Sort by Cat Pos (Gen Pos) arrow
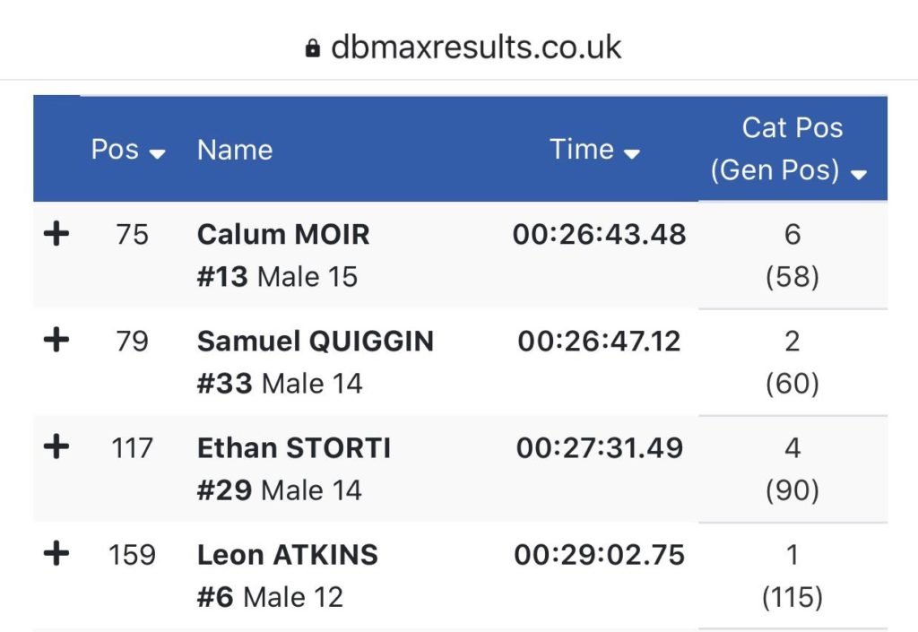918x632 pixels. [x=858, y=175]
